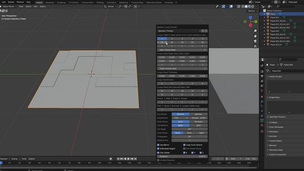304x171 pixels.
Task: Open the Global transform orientation dropdown
Action: tap(110, 6)
